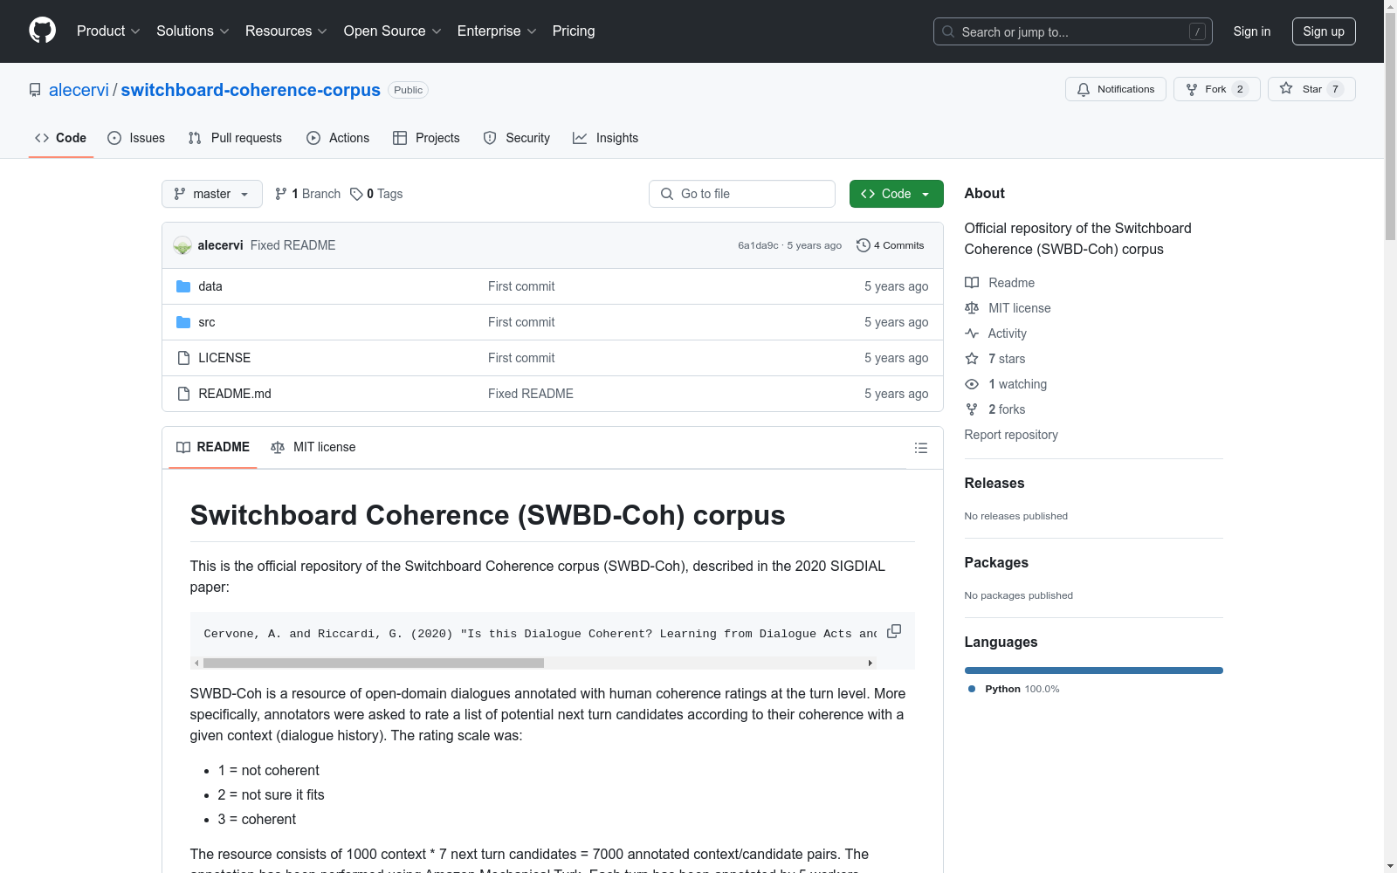
Task: Open the Security tab
Action: [x=517, y=138]
